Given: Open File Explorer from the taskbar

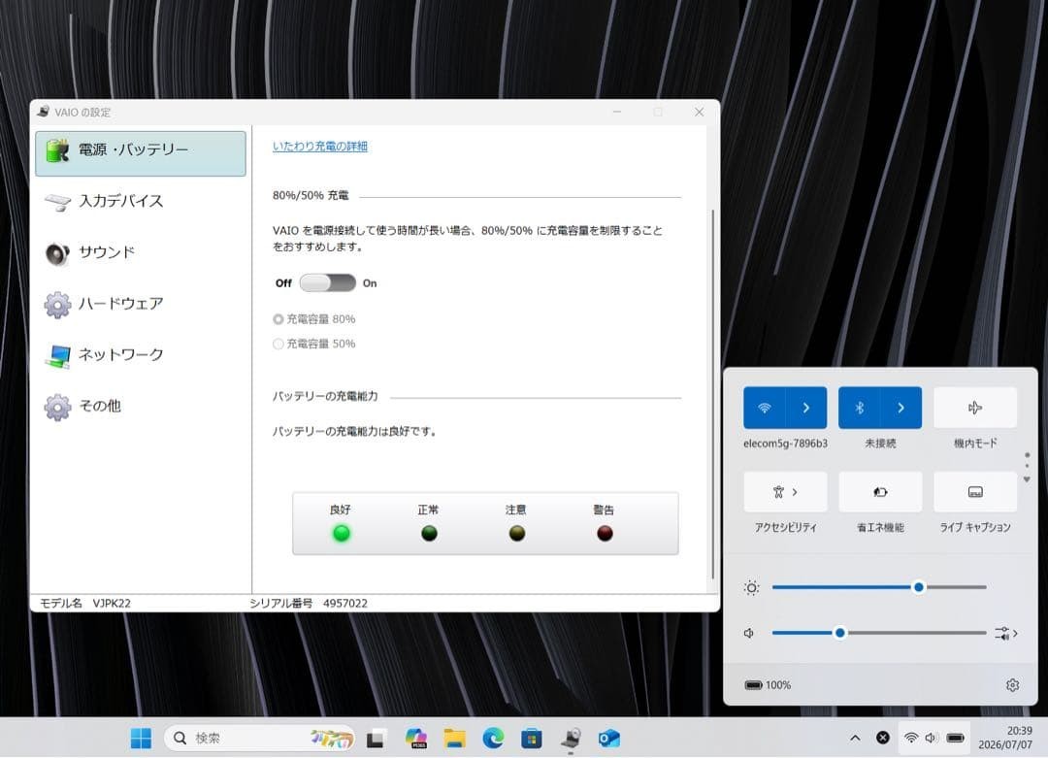Looking at the screenshot, I should tap(454, 738).
